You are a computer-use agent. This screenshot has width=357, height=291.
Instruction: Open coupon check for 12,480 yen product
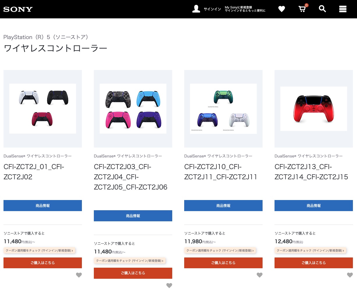click(310, 250)
